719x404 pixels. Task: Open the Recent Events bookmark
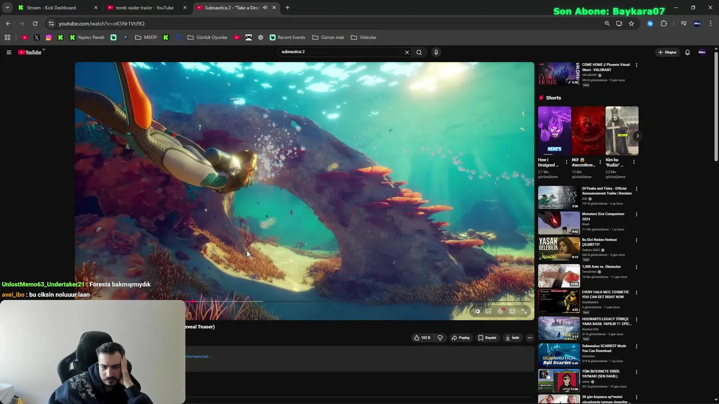pyautogui.click(x=288, y=38)
